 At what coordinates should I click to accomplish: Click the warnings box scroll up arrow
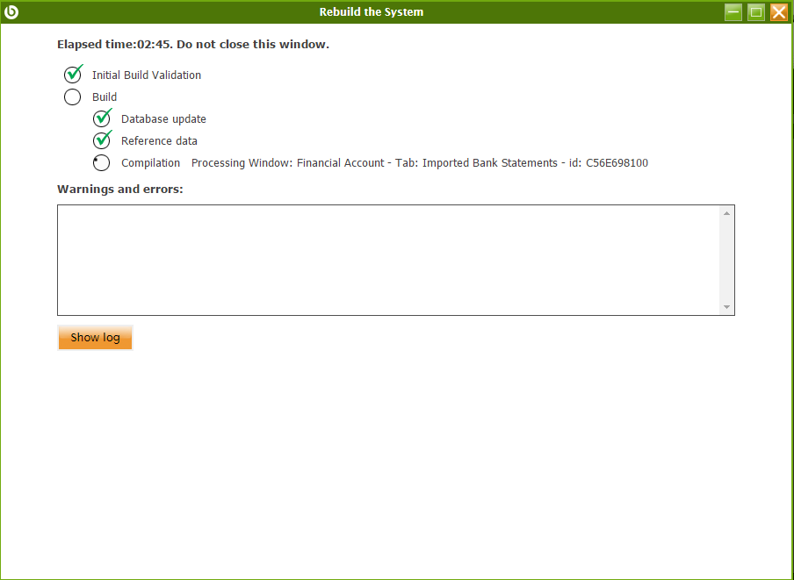726,213
